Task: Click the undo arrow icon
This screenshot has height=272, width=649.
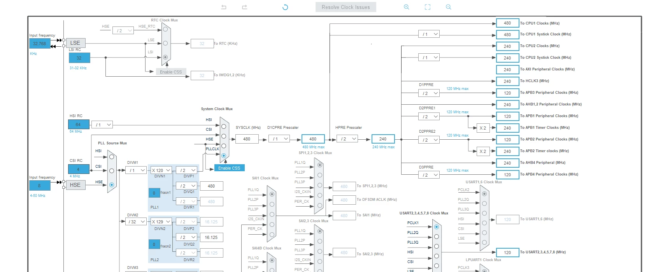Action: click(x=224, y=7)
